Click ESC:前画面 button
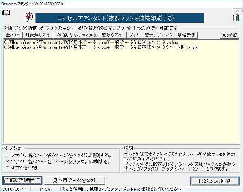Screen dimensions: 243x192 [22, 180]
